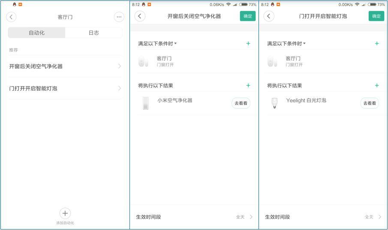Go back from 开窗后关闭空气净化器 screen
Screen dimensions: 388x230
tap(140, 16)
